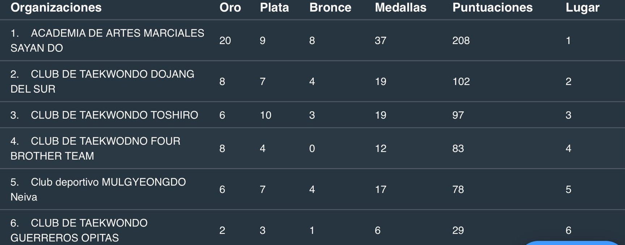Select Dojang del Sur's 102 points cell
The image size is (625, 245).
coord(461,81)
